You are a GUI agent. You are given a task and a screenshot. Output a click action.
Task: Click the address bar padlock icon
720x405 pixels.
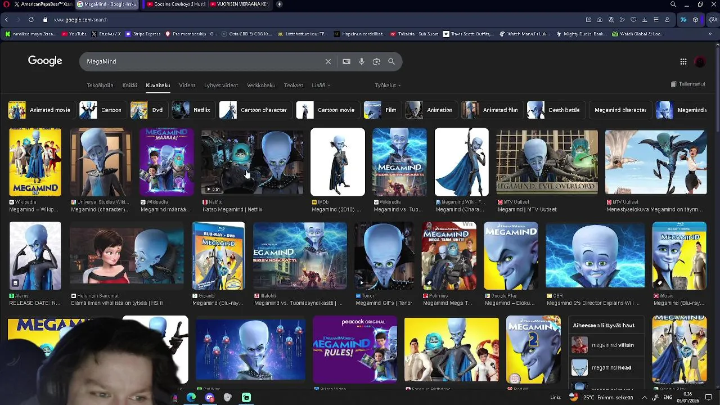pyautogui.click(x=46, y=20)
